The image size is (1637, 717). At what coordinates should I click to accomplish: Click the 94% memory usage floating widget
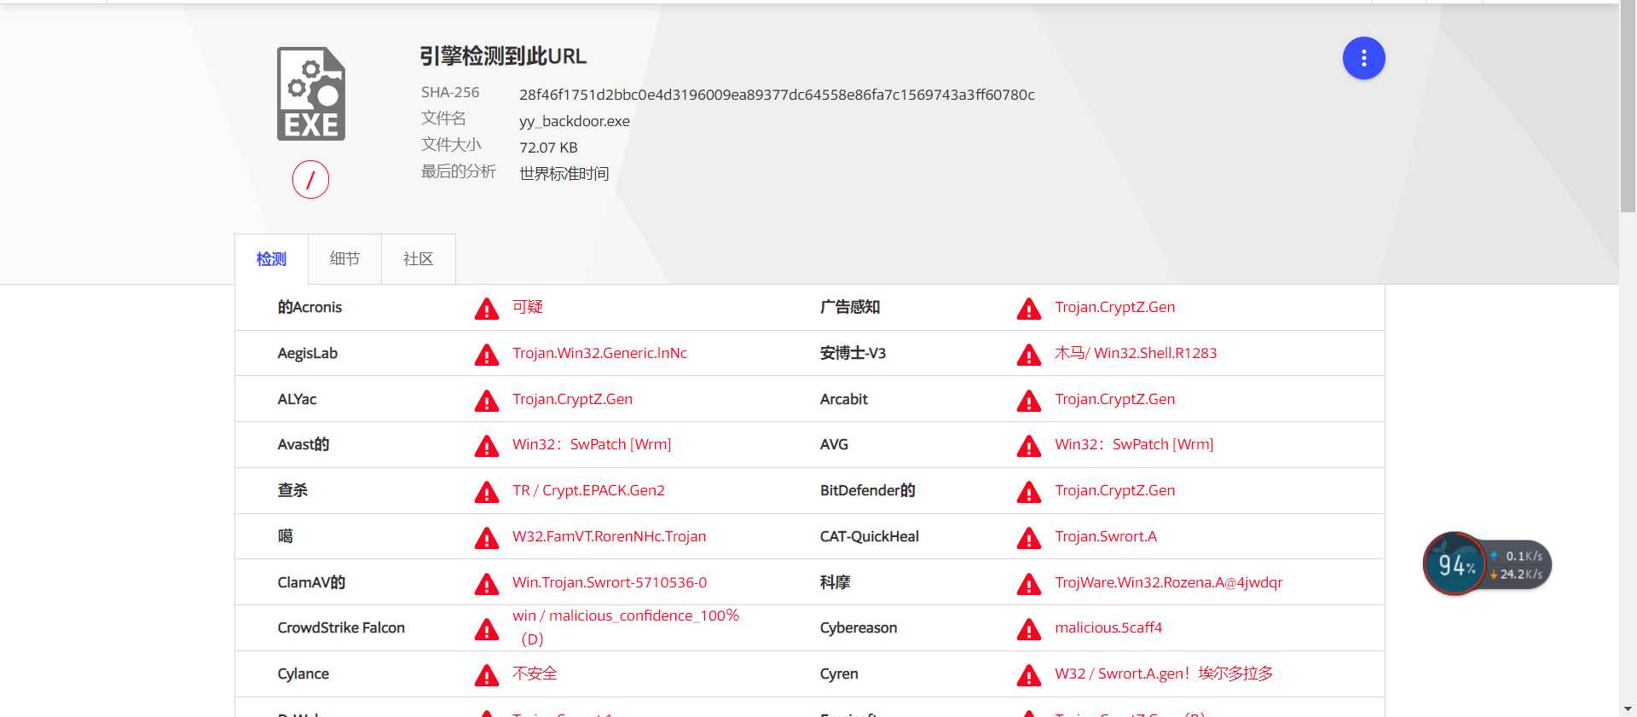(1455, 564)
